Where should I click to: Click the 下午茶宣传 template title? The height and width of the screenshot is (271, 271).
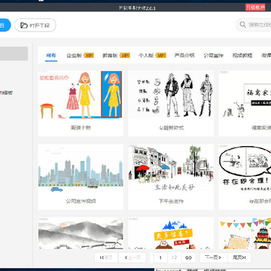pos(171,201)
